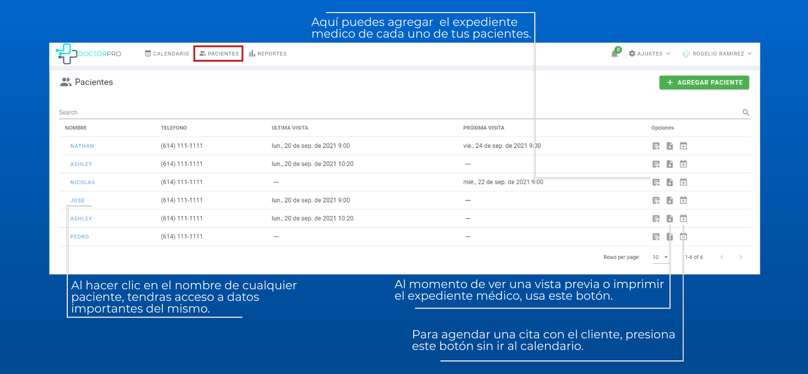Click the patient Search field
This screenshot has height=374, width=808.
coord(398,113)
